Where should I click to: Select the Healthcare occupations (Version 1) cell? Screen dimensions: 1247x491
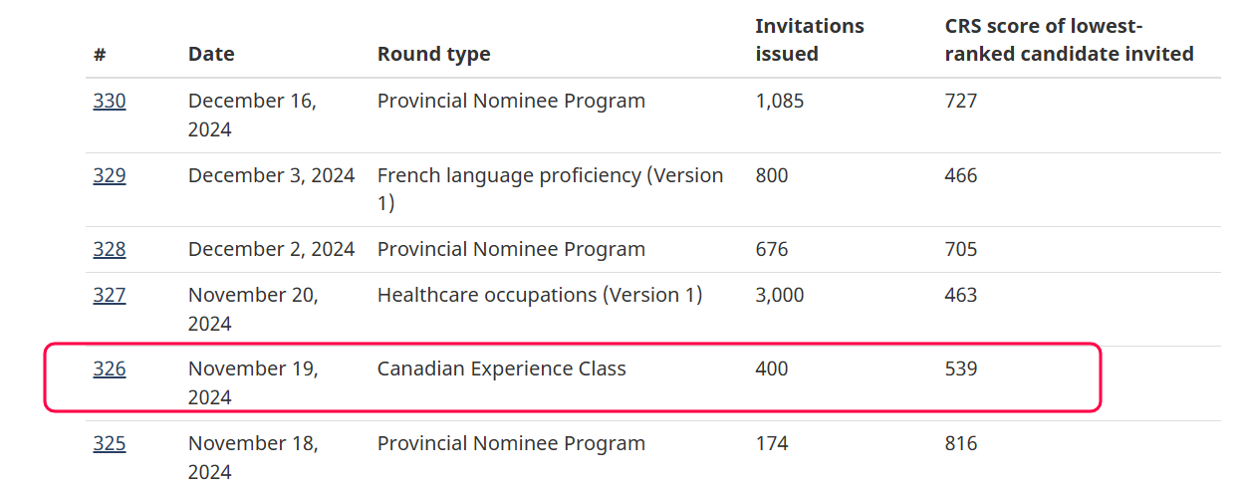[540, 295]
